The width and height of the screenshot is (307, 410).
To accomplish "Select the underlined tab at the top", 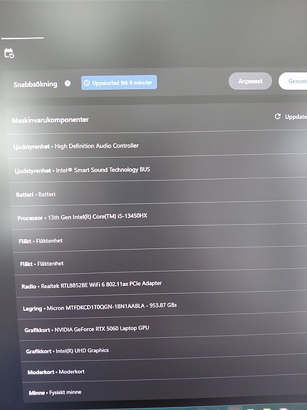I will pyautogui.click(x=23, y=38).
